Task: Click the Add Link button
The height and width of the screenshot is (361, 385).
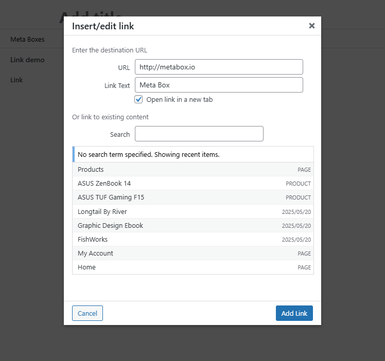Action: [x=294, y=313]
